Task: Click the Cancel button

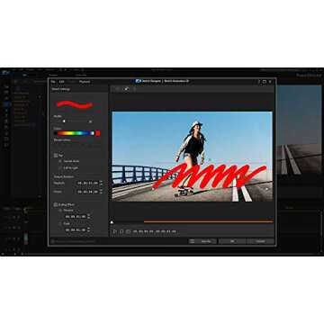Action: click(260, 241)
